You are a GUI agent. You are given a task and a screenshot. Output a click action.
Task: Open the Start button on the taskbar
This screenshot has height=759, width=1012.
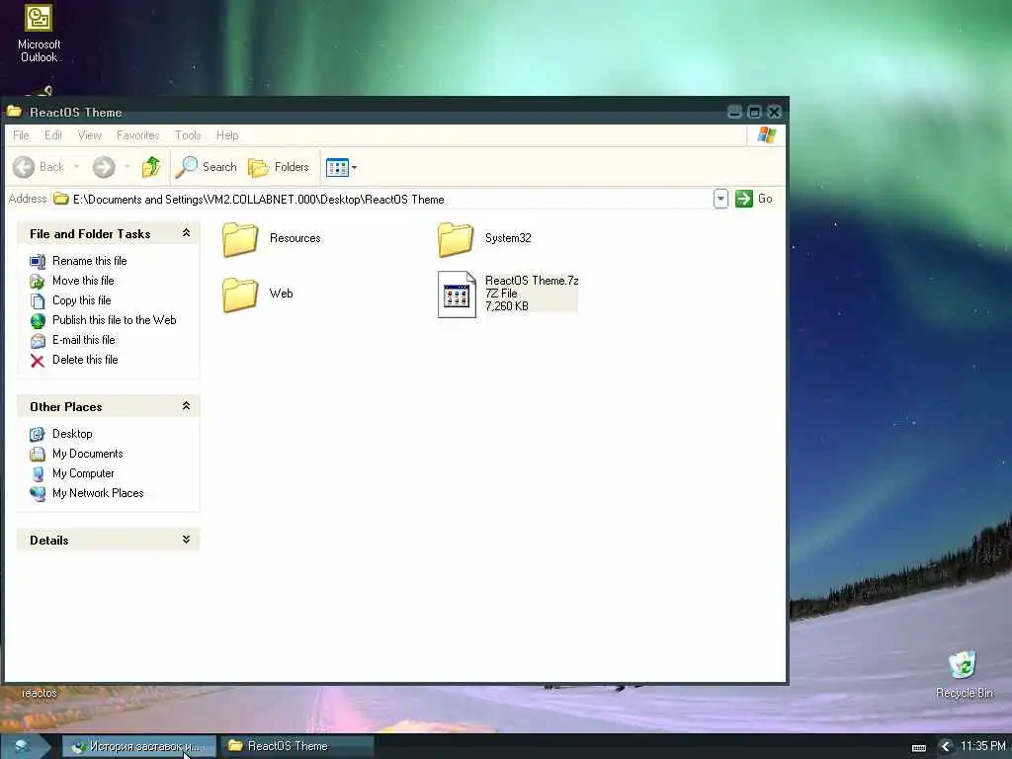[25, 746]
